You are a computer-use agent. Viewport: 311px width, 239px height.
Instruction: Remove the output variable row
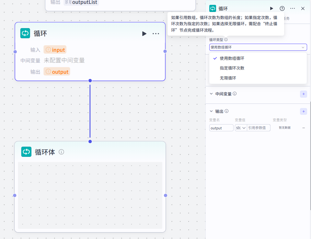[304, 128]
